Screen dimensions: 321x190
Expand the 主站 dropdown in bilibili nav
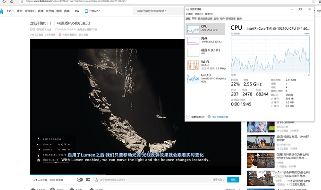click(x=10, y=11)
